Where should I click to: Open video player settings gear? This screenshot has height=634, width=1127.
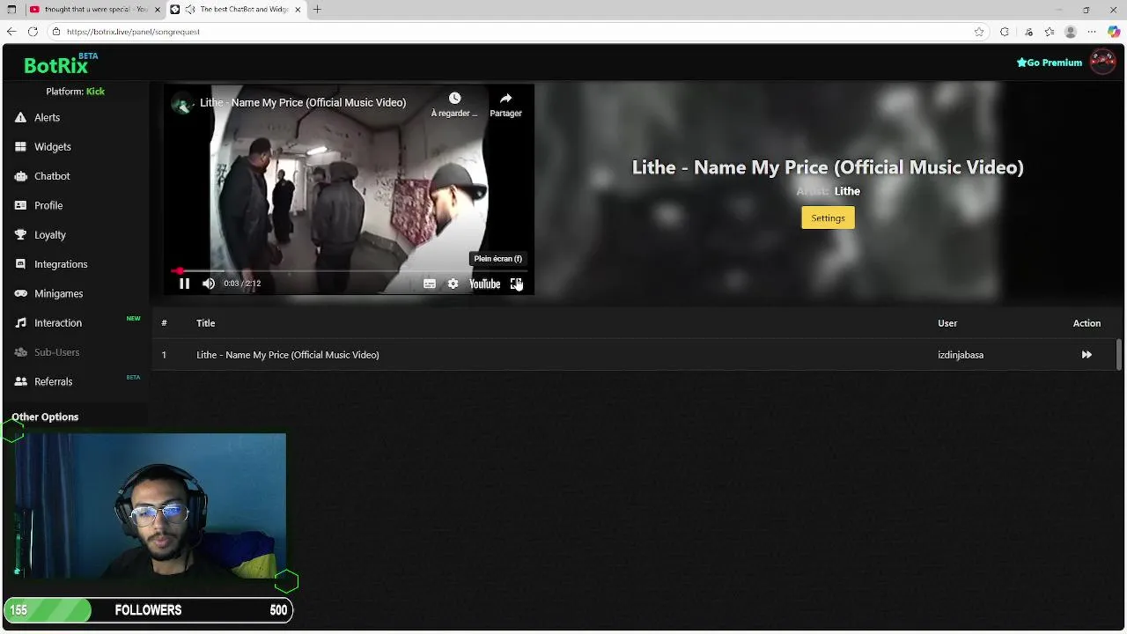453,284
